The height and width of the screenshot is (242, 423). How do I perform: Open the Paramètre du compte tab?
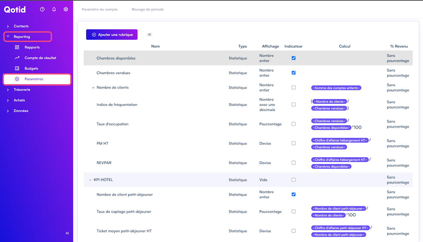(100, 9)
